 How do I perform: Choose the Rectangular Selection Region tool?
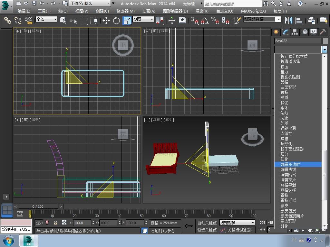pos(83,20)
